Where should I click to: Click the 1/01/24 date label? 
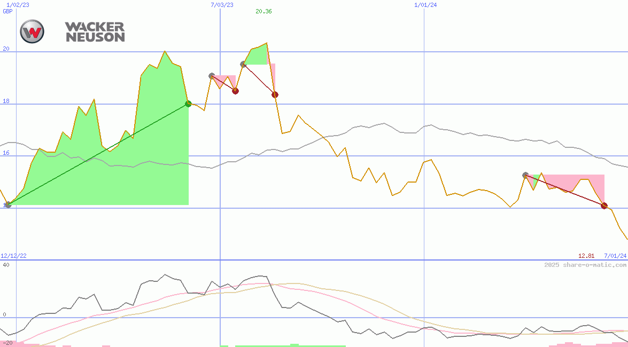click(425, 5)
